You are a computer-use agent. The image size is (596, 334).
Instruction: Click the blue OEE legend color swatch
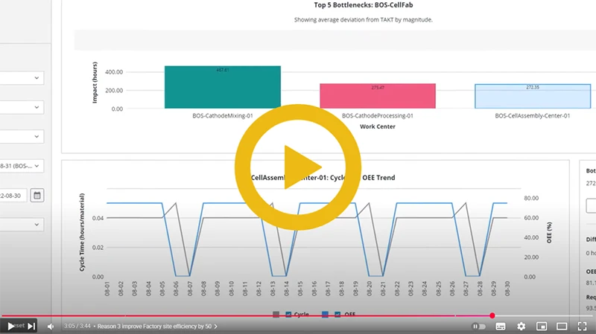(325, 314)
